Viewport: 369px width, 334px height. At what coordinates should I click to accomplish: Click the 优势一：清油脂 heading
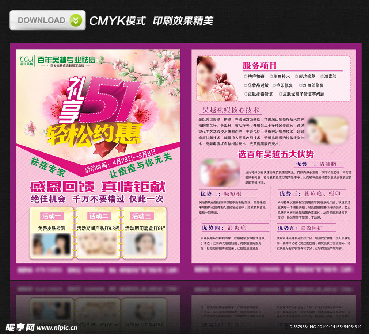316,164
